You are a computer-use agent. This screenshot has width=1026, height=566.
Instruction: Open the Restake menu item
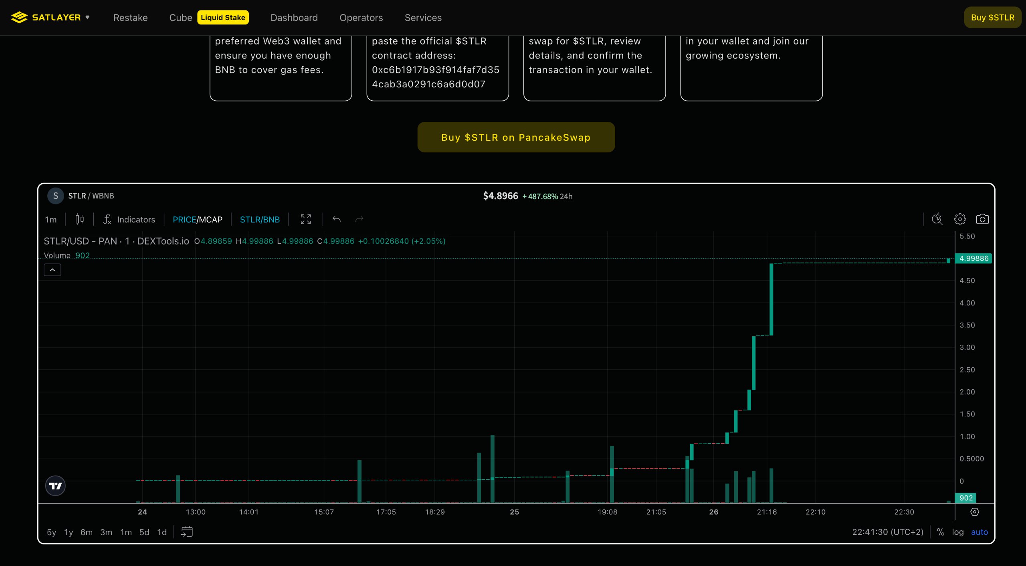point(130,18)
